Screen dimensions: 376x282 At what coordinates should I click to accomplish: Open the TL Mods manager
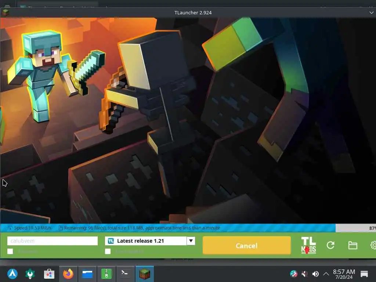coord(308,245)
